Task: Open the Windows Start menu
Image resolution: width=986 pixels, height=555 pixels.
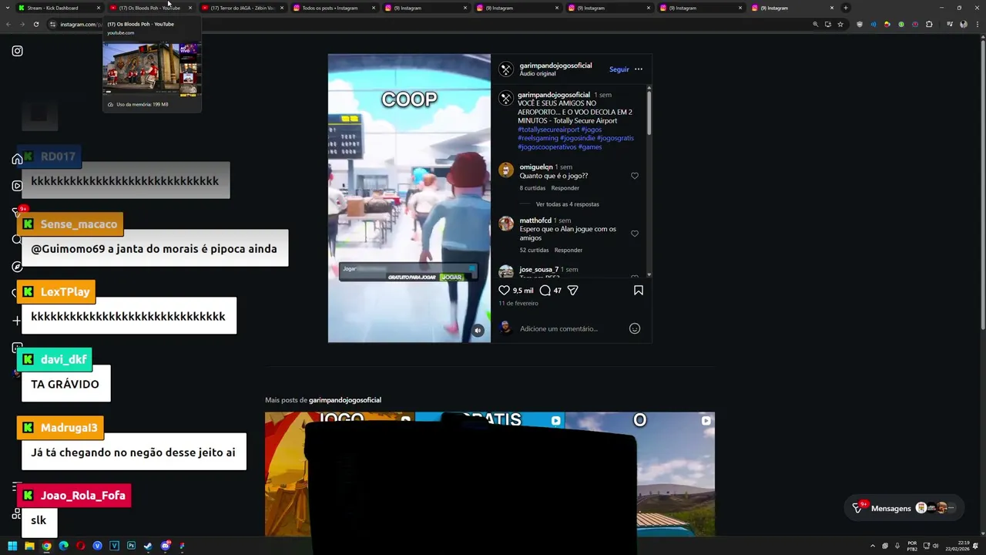Action: [x=12, y=546]
